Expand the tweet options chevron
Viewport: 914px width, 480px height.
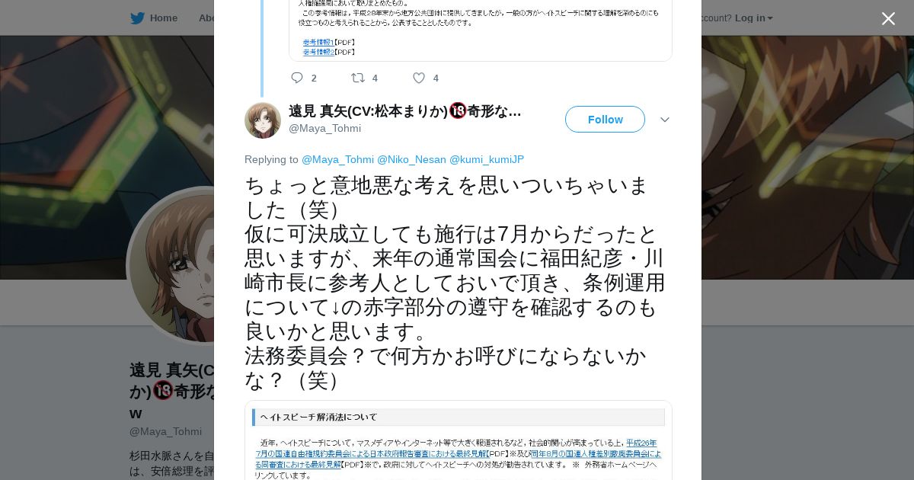[664, 120]
